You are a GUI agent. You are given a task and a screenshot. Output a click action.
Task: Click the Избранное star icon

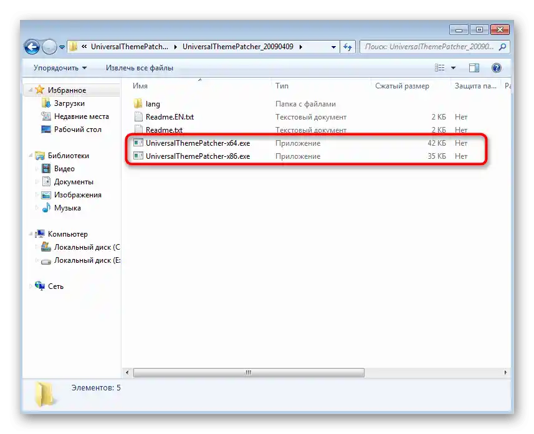click(x=40, y=90)
